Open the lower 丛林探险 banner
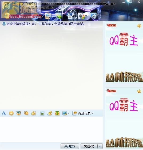This screenshot has width=143, height=150. point(124,142)
